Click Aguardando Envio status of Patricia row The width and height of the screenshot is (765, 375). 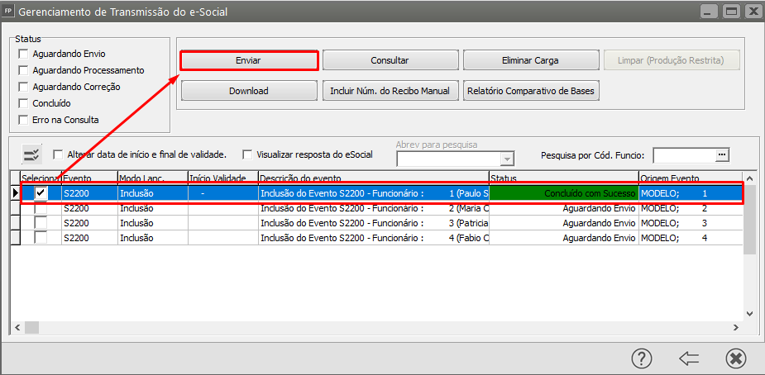[x=564, y=223]
